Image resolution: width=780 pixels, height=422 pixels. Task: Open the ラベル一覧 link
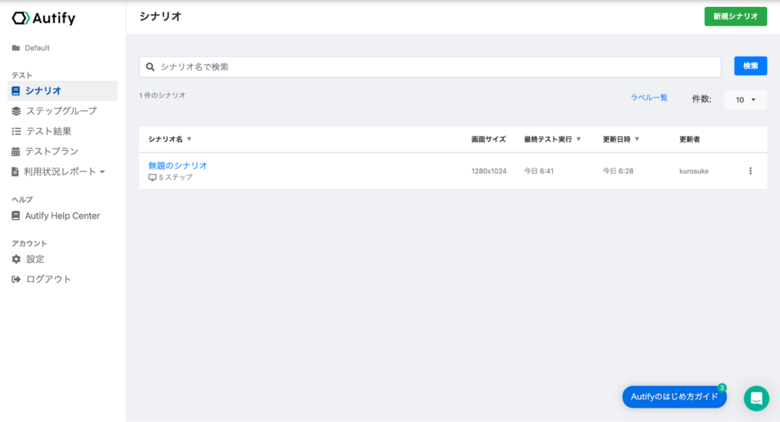(649, 98)
